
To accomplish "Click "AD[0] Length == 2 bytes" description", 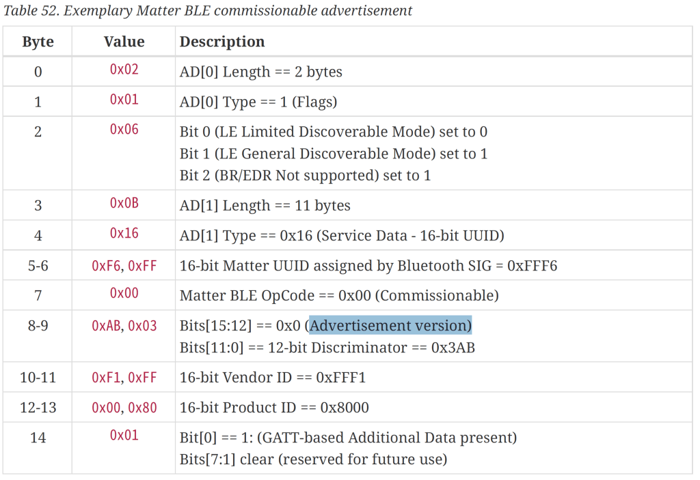I will tap(260, 72).
